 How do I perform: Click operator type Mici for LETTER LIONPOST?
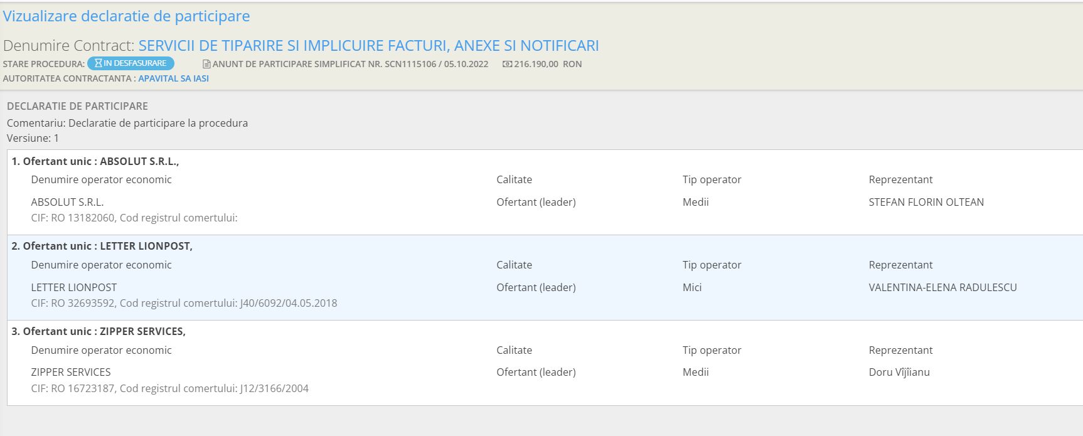[x=692, y=287]
